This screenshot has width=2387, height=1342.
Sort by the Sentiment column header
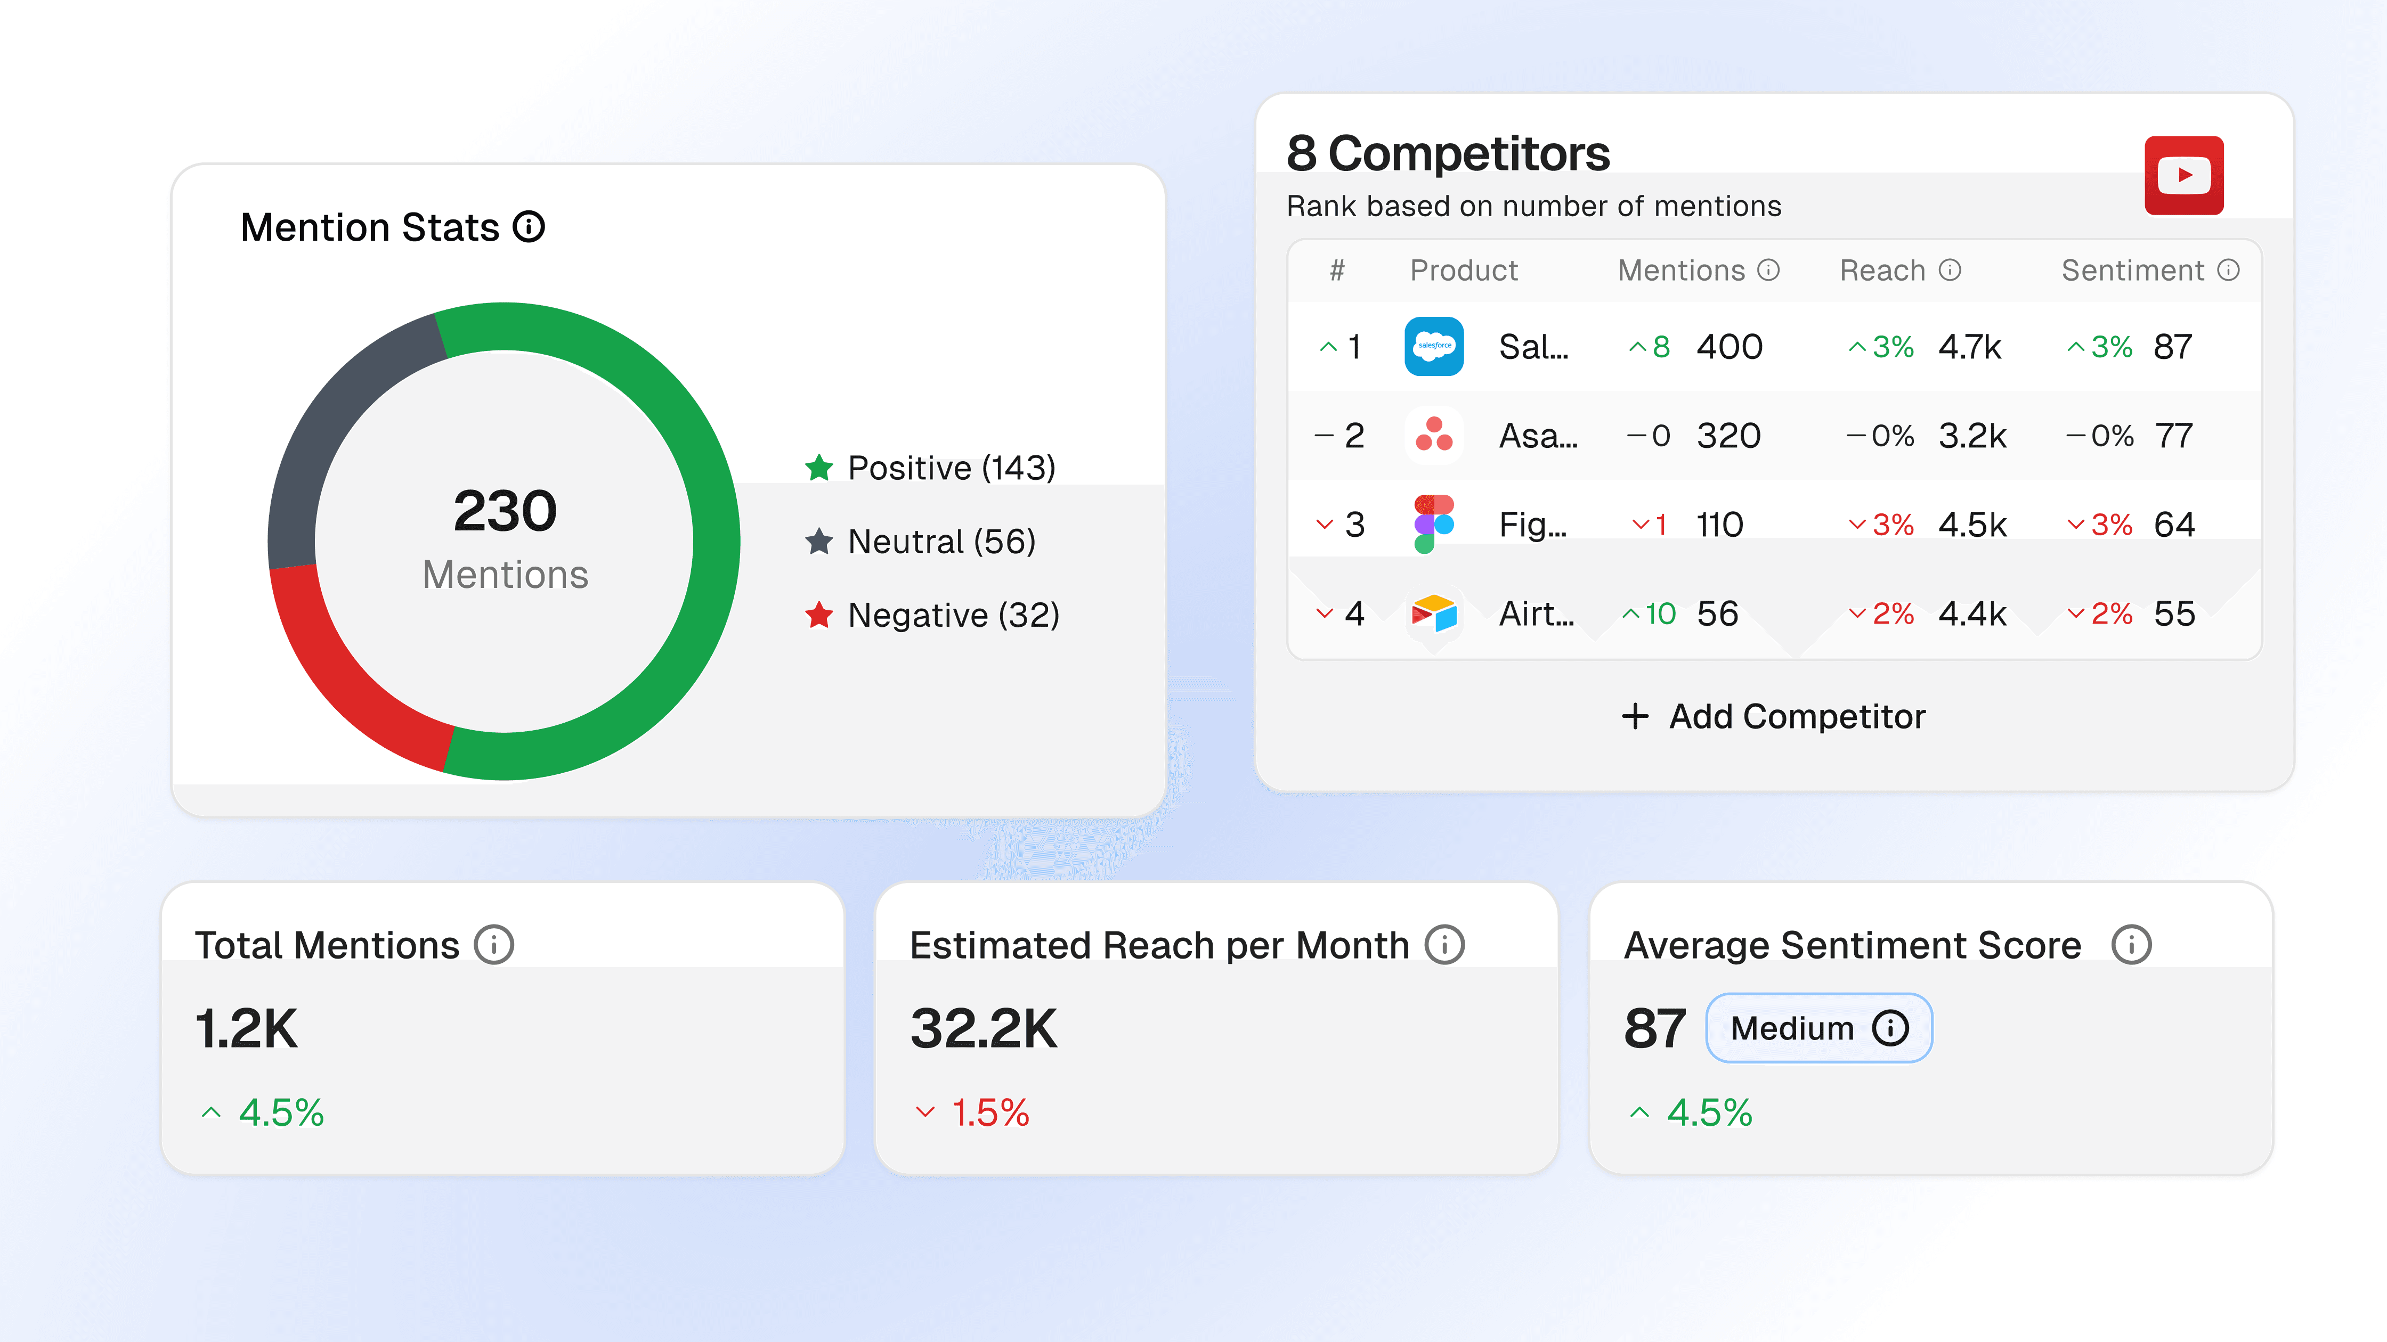point(2132,271)
